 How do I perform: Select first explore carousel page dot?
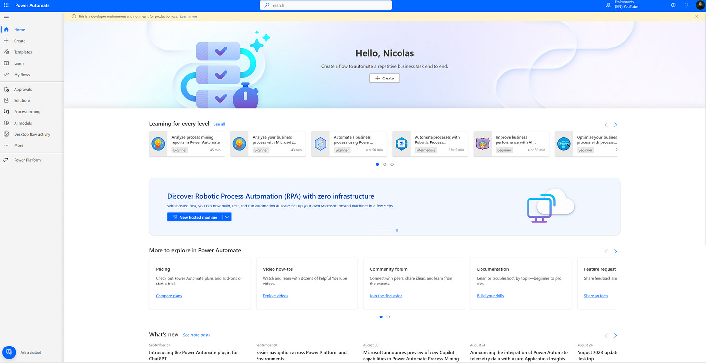coord(381,317)
